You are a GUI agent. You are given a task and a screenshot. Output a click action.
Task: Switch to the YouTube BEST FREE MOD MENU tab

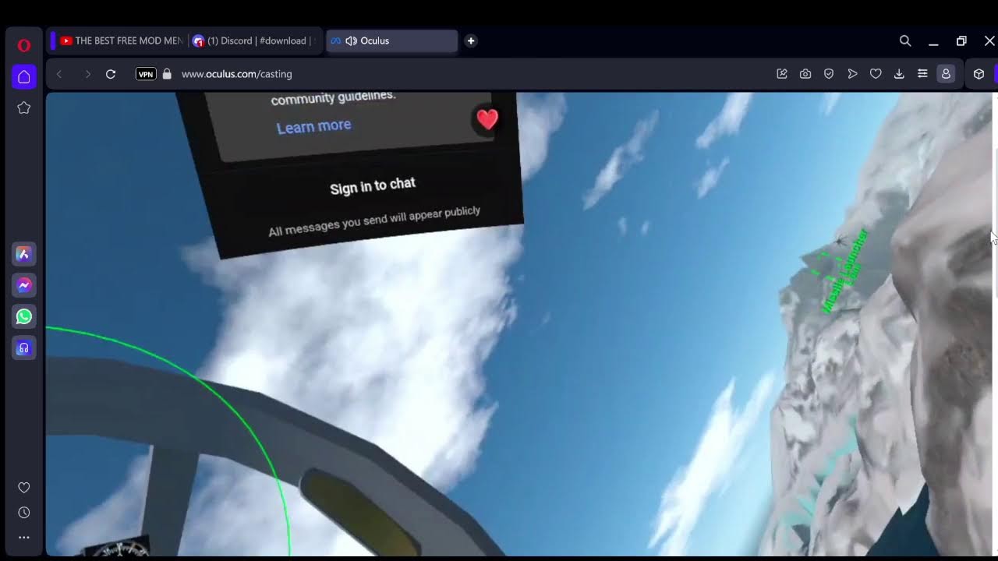(x=121, y=41)
